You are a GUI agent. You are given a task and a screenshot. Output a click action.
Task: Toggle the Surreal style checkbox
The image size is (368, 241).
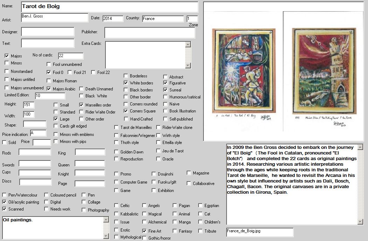(166, 90)
